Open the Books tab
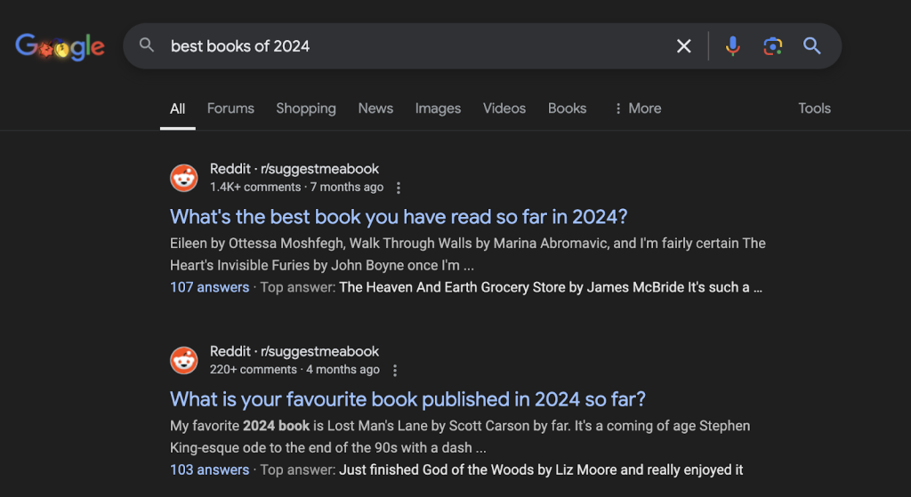 click(x=567, y=108)
